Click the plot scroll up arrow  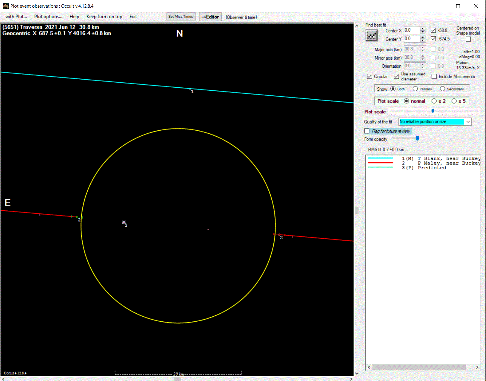(x=357, y=26)
